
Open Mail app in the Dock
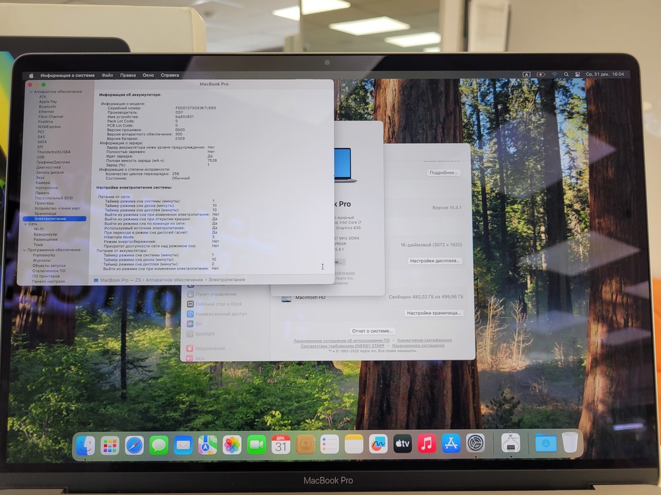183,445
